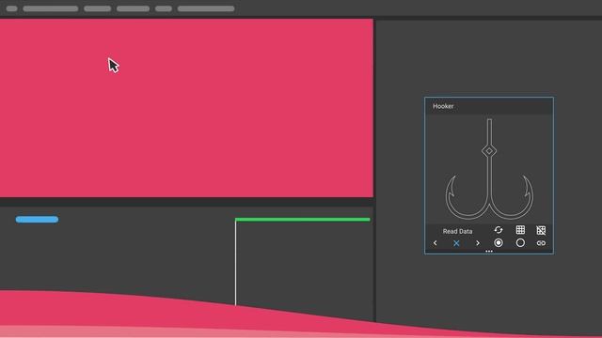Viewport: 602px width, 338px height.
Task: Click the left chevron arrow in Hooker
Action: pyautogui.click(x=435, y=243)
